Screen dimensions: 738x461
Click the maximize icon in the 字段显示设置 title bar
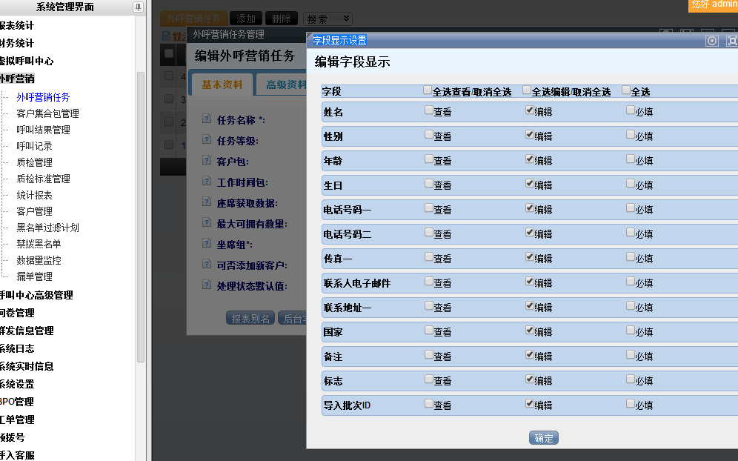coord(731,41)
